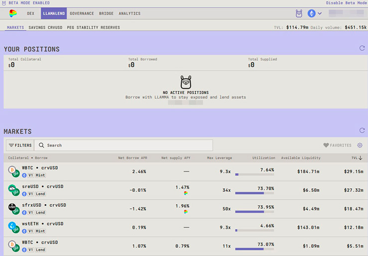Click the wstETH market token icon
This screenshot has width=368, height=256.
tap(13, 227)
